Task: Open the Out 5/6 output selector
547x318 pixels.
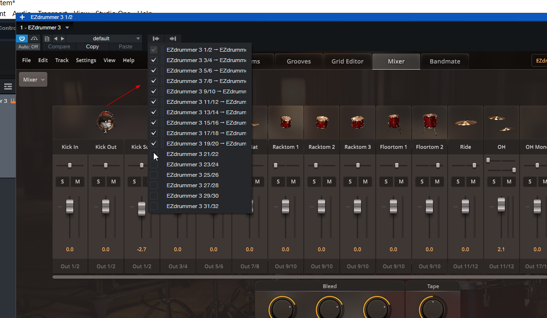Action: click(x=213, y=266)
